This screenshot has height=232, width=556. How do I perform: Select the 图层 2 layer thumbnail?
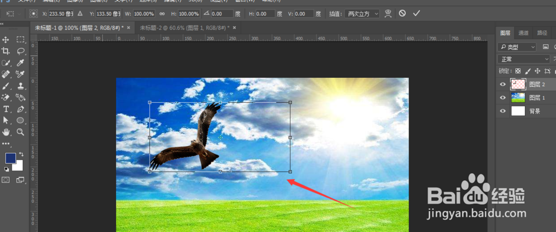518,84
